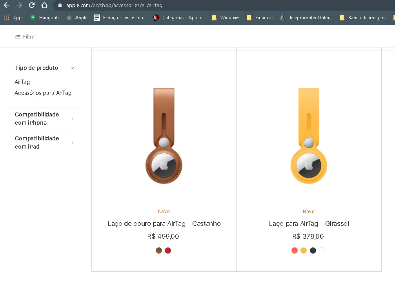This screenshot has height=285, width=395.
Task: Open the Banco de imagens bookmarks folder
Action: (x=363, y=17)
